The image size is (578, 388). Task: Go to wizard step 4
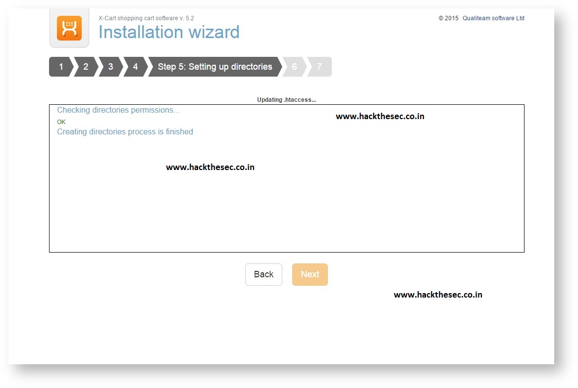[135, 67]
